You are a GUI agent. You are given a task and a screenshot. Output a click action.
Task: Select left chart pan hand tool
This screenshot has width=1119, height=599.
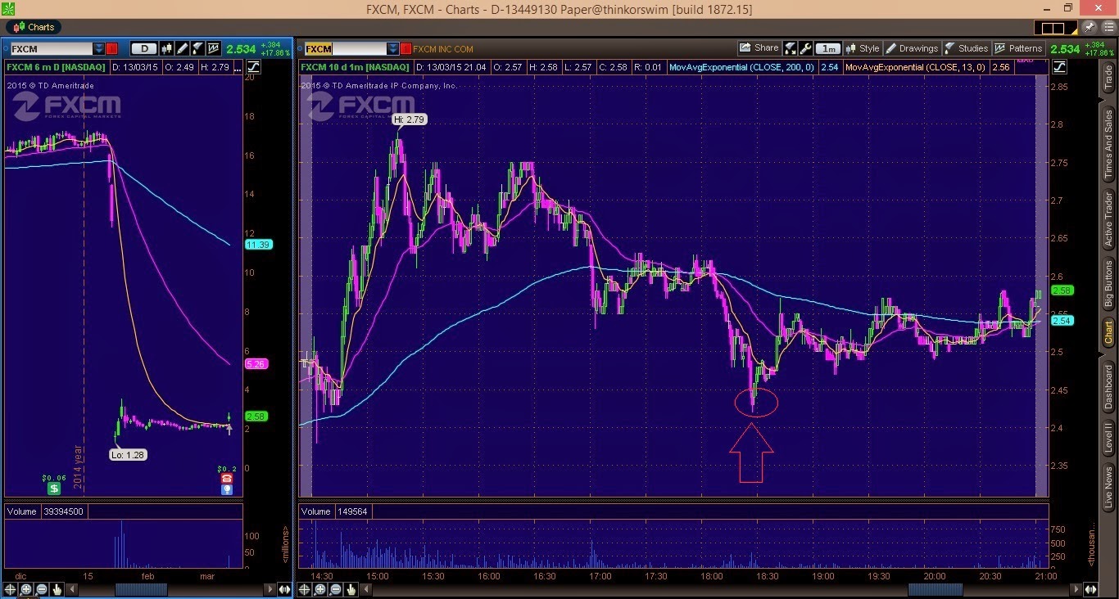point(57,589)
